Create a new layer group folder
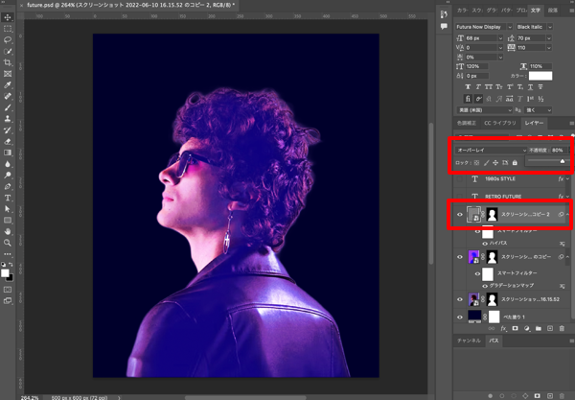Viewport: 575px width, 400px height. point(538,328)
